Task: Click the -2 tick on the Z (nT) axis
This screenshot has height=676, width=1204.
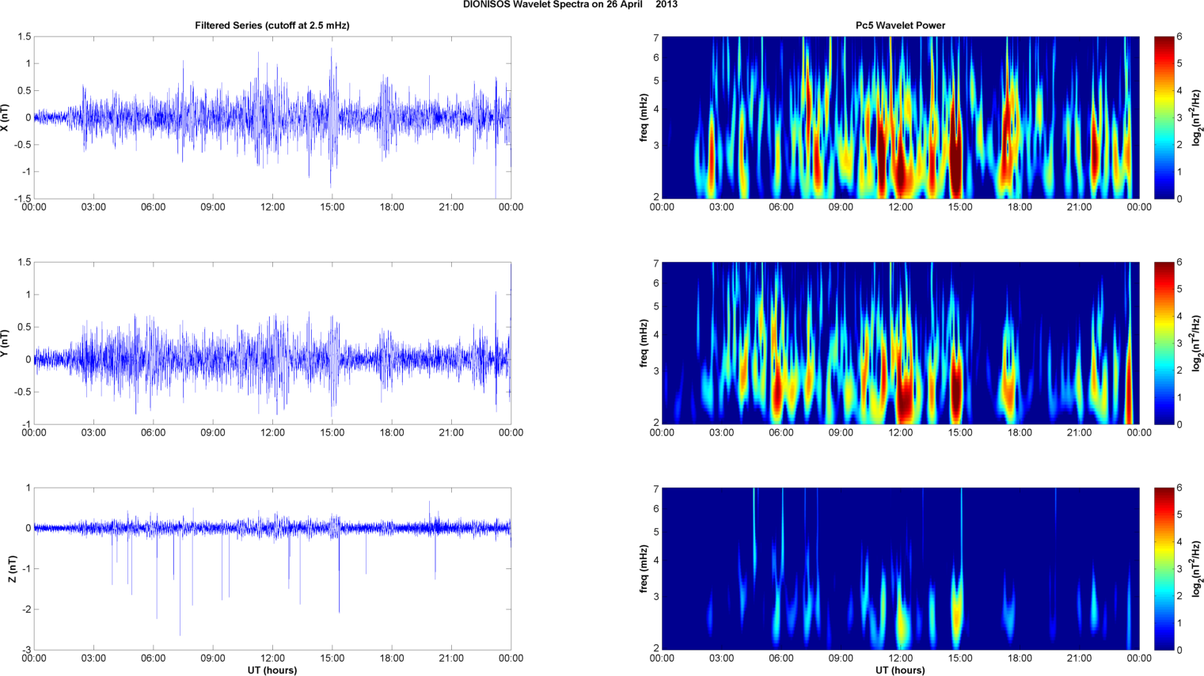Action: click(26, 610)
